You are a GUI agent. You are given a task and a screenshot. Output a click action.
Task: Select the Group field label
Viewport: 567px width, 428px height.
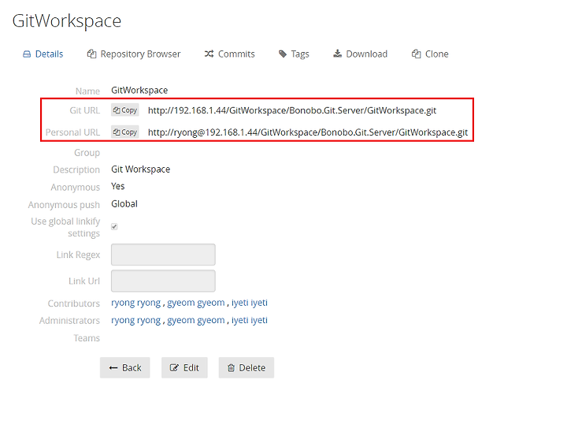pyautogui.click(x=87, y=153)
